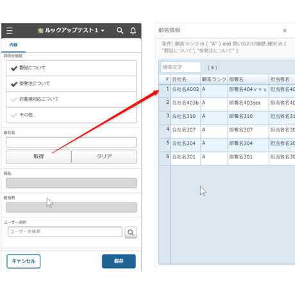
Task: Open the notifications bell icon
Action: pyautogui.click(x=133, y=31)
